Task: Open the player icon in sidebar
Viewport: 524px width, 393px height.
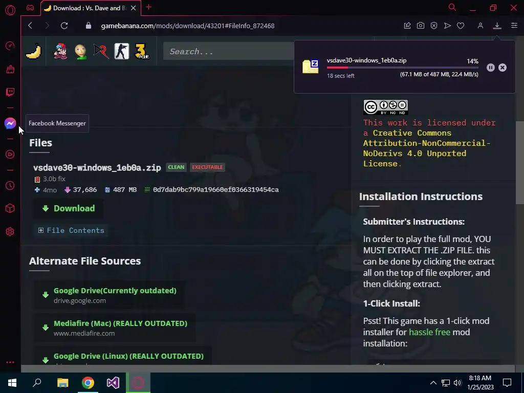Action: 10,155
